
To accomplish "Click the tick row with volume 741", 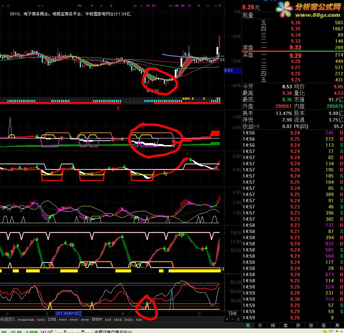I will tap(293, 133).
